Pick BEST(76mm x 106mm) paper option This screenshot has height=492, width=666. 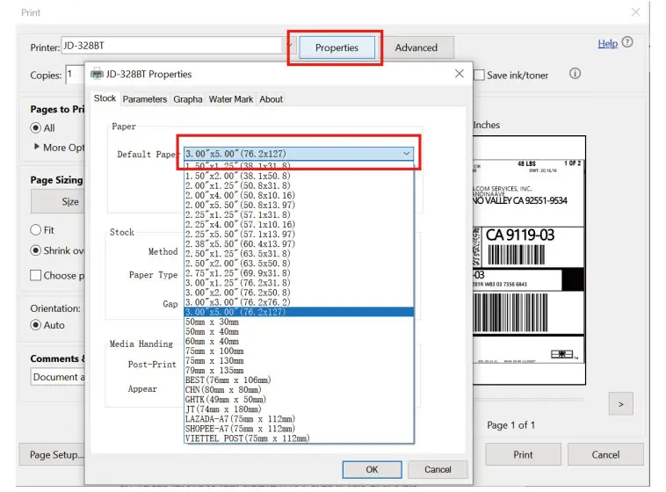pos(299,380)
